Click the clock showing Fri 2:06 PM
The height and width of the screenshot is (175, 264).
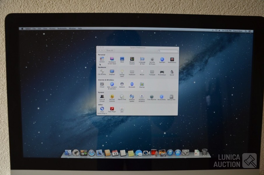227,31
